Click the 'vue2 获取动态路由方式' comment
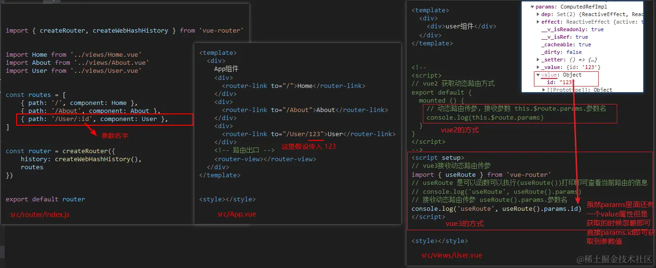The height and width of the screenshot is (268, 656). pyautogui.click(x=453, y=83)
